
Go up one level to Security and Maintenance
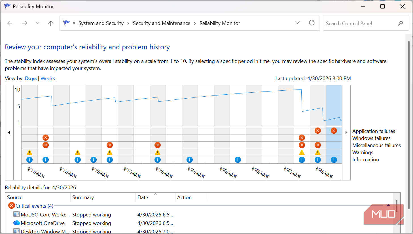(x=51, y=23)
